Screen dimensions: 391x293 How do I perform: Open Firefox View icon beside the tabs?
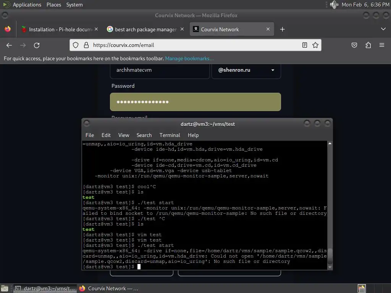click(x=8, y=29)
